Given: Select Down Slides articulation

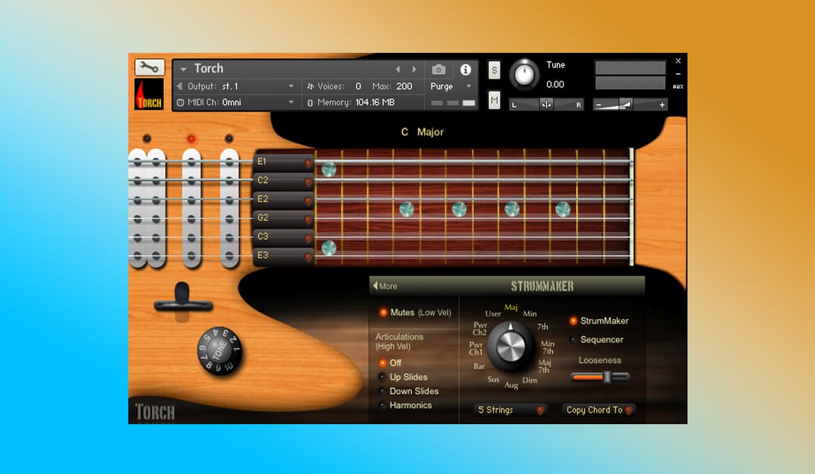Looking at the screenshot, I should [383, 391].
